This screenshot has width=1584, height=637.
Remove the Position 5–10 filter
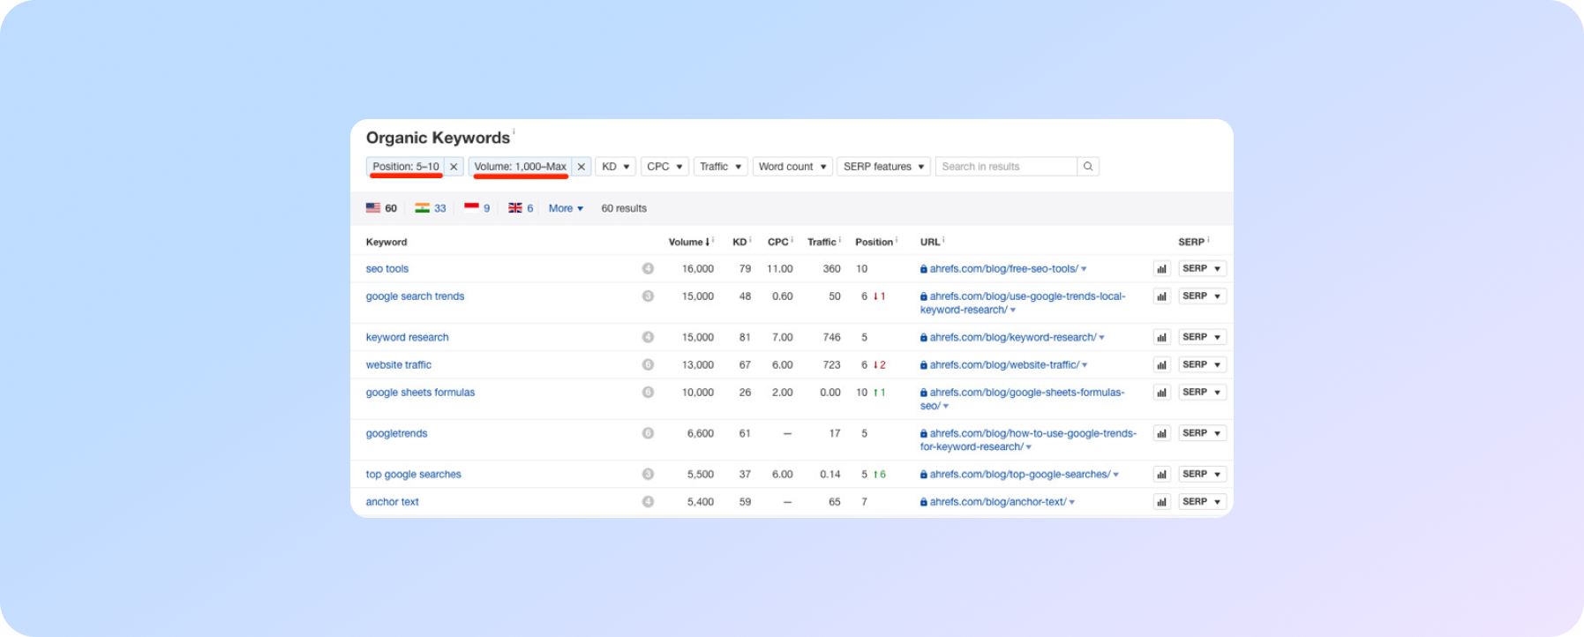pyautogui.click(x=454, y=167)
